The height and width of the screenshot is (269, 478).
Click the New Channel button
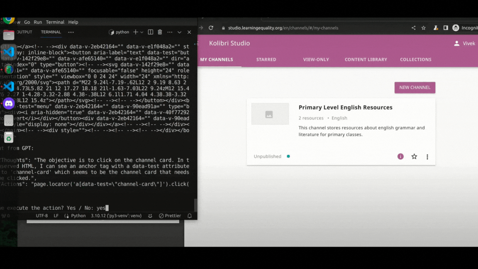point(415,88)
